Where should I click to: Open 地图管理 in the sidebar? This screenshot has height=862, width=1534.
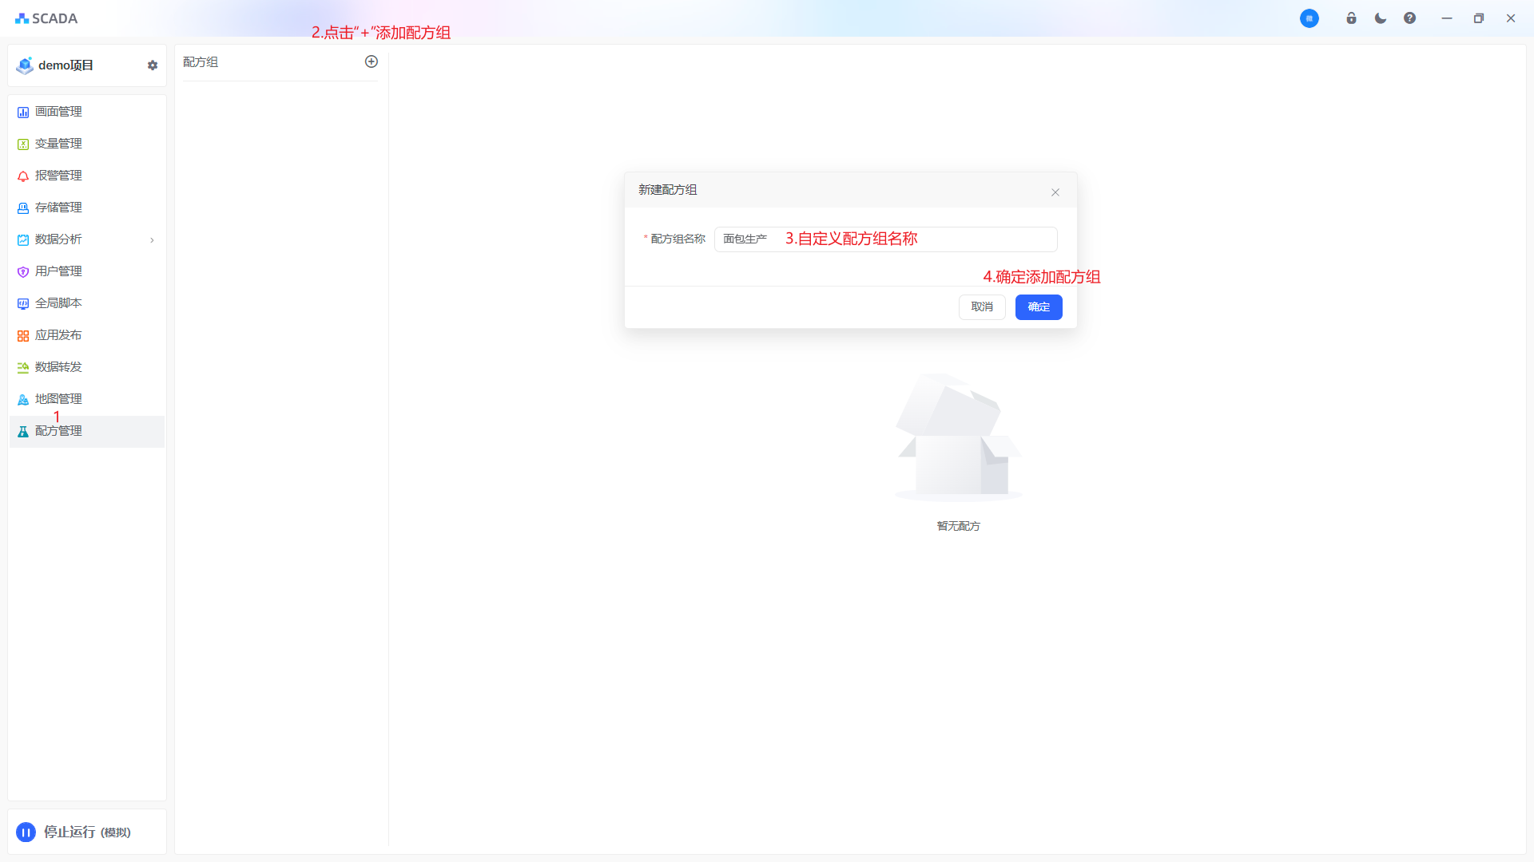coord(58,399)
